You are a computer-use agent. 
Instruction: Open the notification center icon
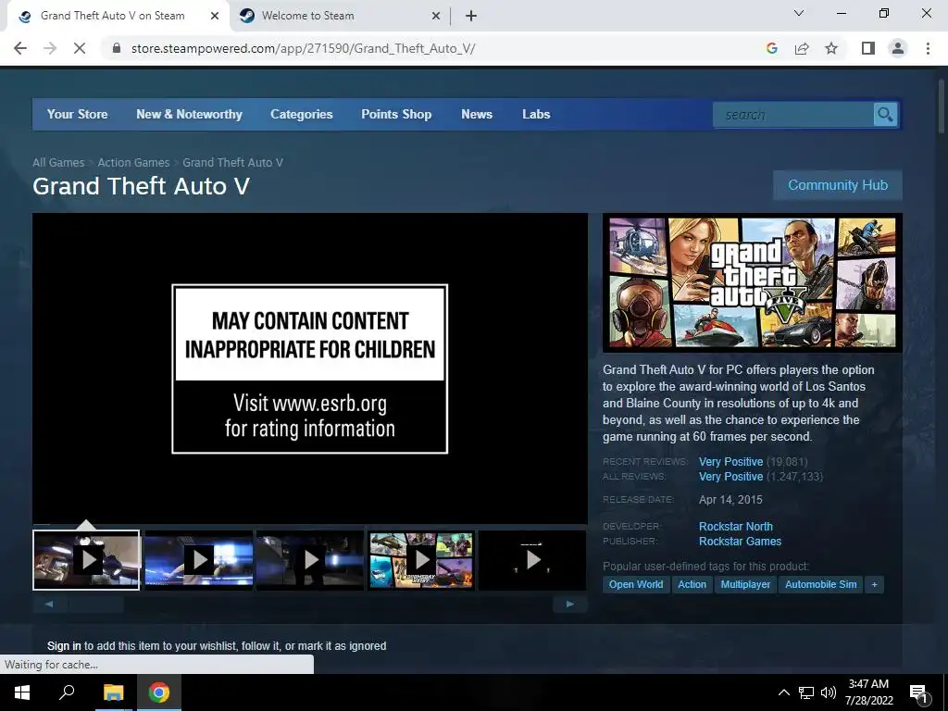click(918, 692)
